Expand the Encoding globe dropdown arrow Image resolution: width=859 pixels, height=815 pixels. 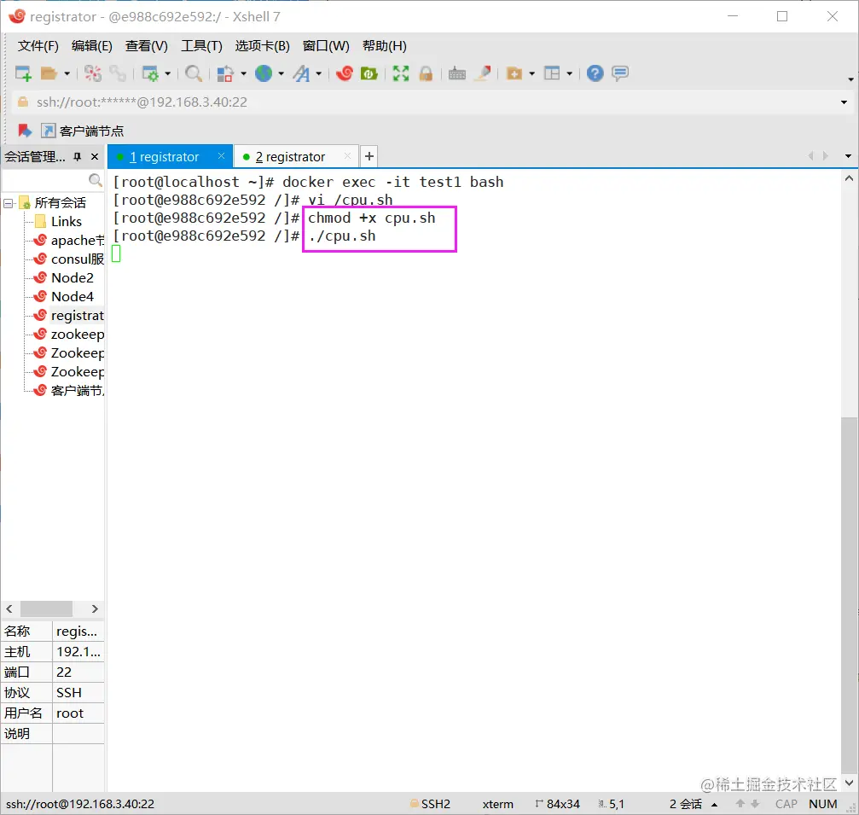coord(281,73)
